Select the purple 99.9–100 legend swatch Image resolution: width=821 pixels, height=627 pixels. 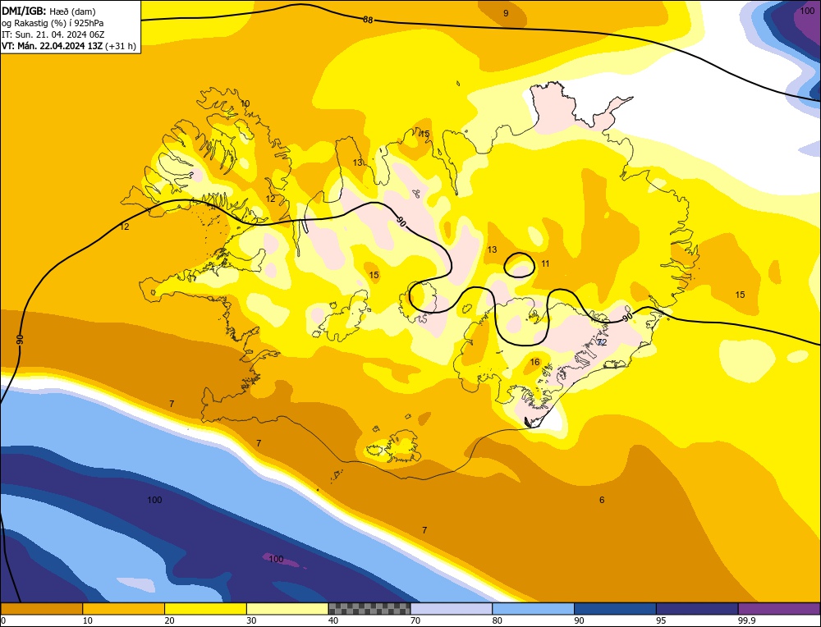(779, 609)
